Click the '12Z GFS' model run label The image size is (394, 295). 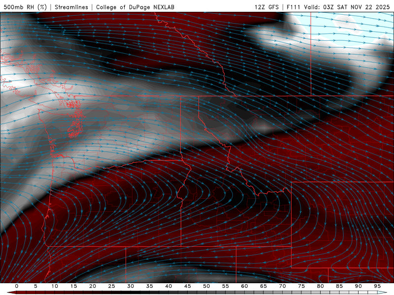[266, 7]
